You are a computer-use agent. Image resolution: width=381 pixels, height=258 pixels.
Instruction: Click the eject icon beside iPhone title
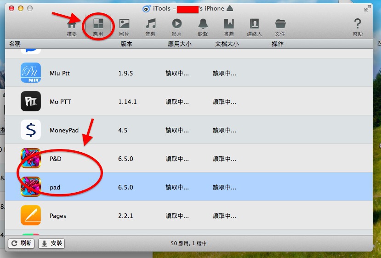[230, 8]
